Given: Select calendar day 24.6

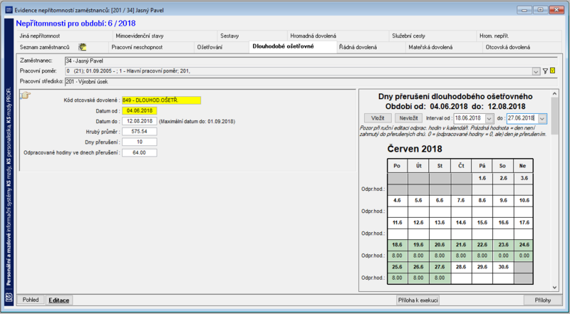Looking at the screenshot, I should point(524,245).
